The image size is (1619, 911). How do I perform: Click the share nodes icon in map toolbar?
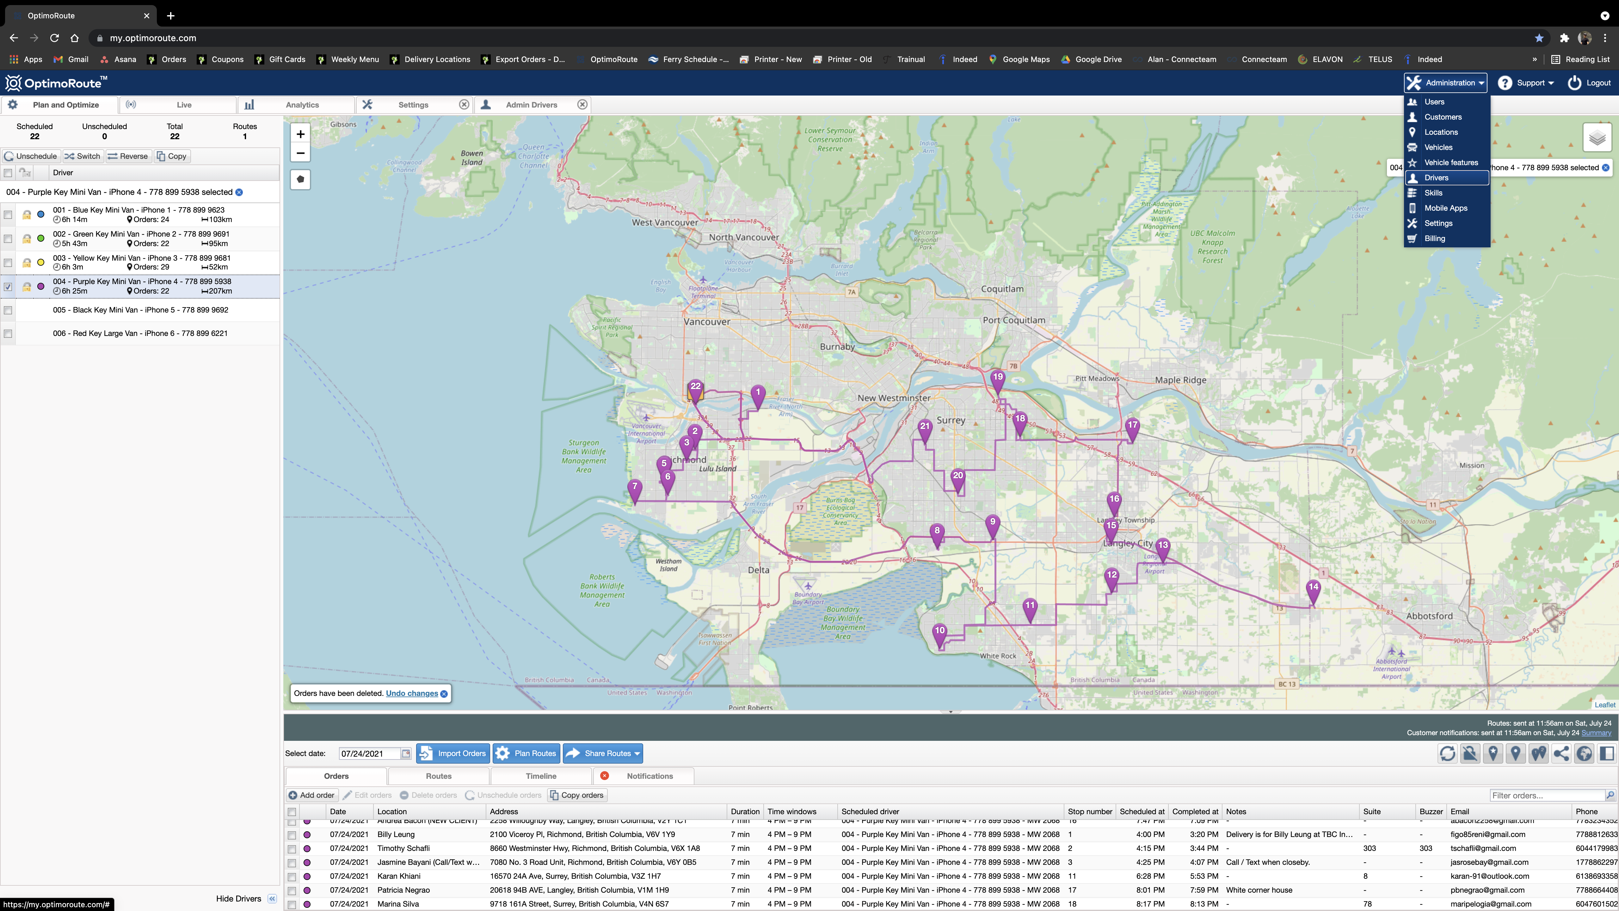tap(1561, 753)
